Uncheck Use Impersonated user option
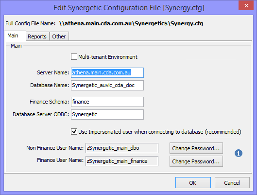The height and width of the screenshot is (195, 257). (x=74, y=131)
